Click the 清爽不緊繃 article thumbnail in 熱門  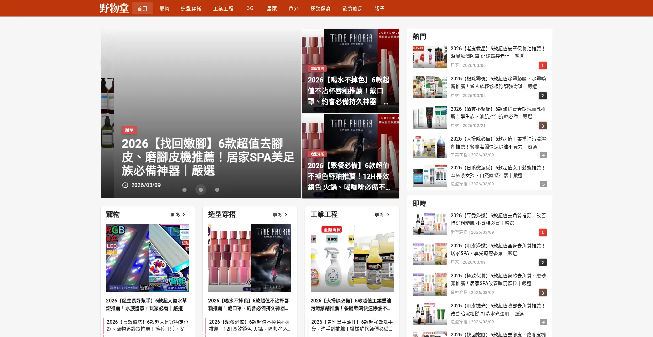(430, 117)
